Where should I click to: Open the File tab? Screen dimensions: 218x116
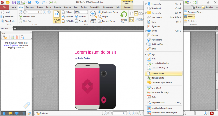[x=4, y=7]
